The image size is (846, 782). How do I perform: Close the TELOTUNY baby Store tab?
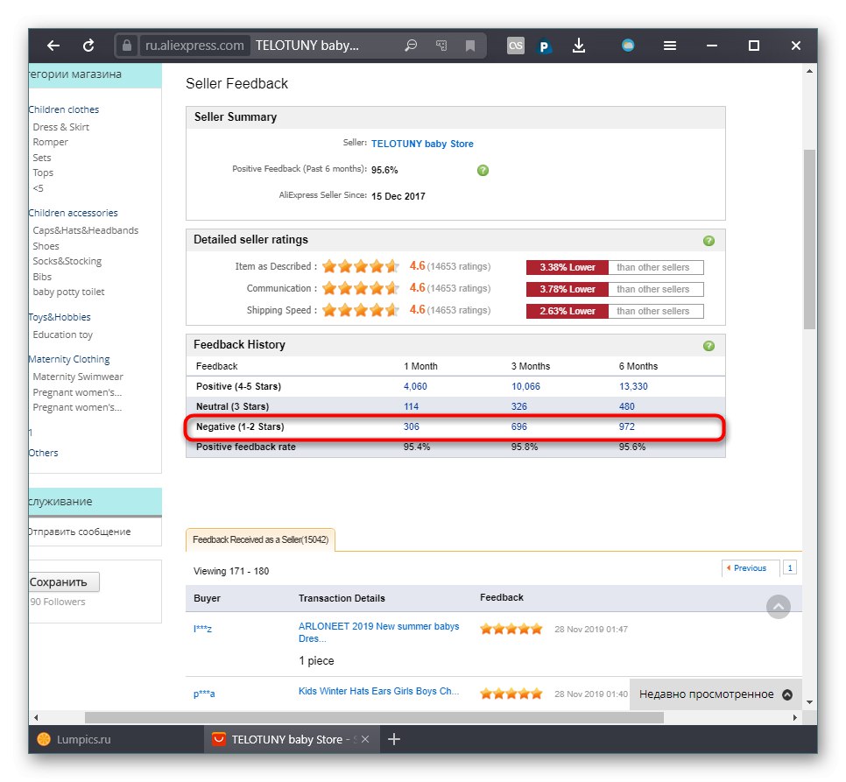[365, 739]
